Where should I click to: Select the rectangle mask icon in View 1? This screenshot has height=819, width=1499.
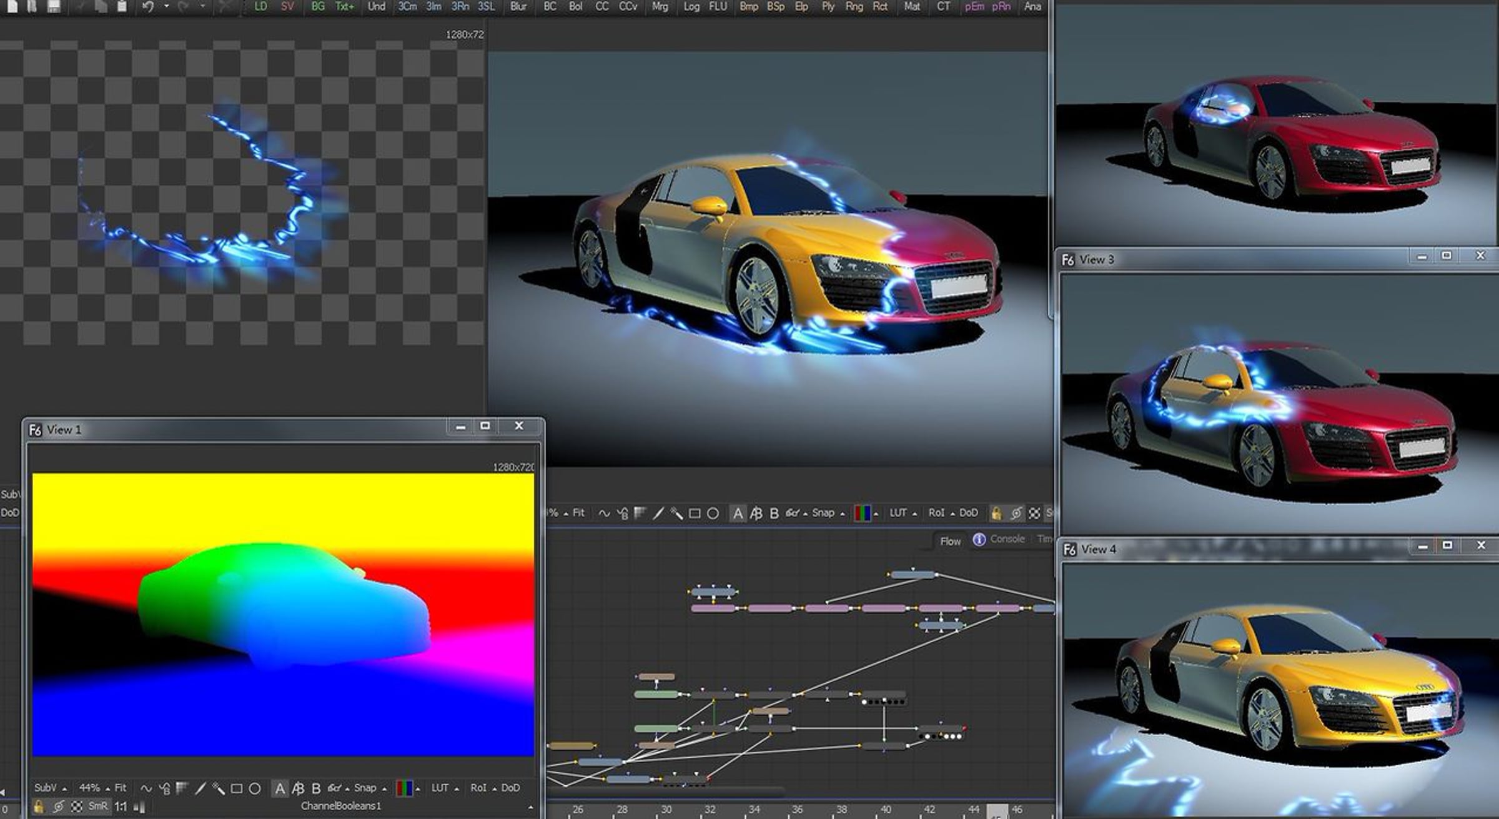point(237,788)
